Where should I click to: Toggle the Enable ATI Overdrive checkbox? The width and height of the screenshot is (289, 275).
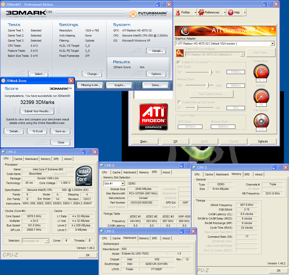click(179, 62)
